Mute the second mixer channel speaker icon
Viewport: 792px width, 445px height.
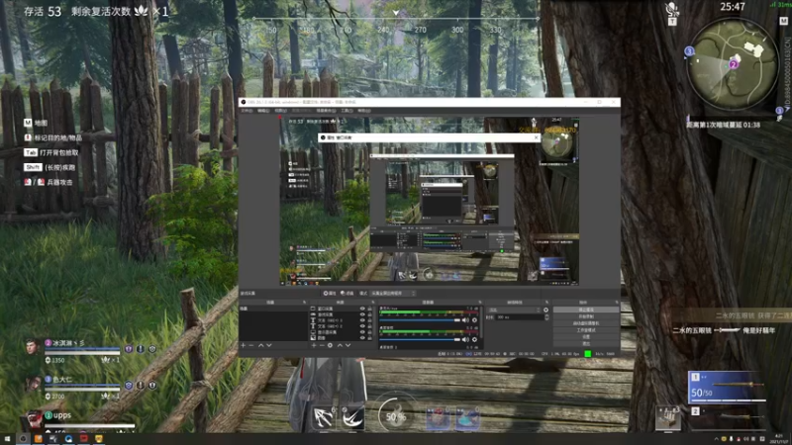coord(465,339)
